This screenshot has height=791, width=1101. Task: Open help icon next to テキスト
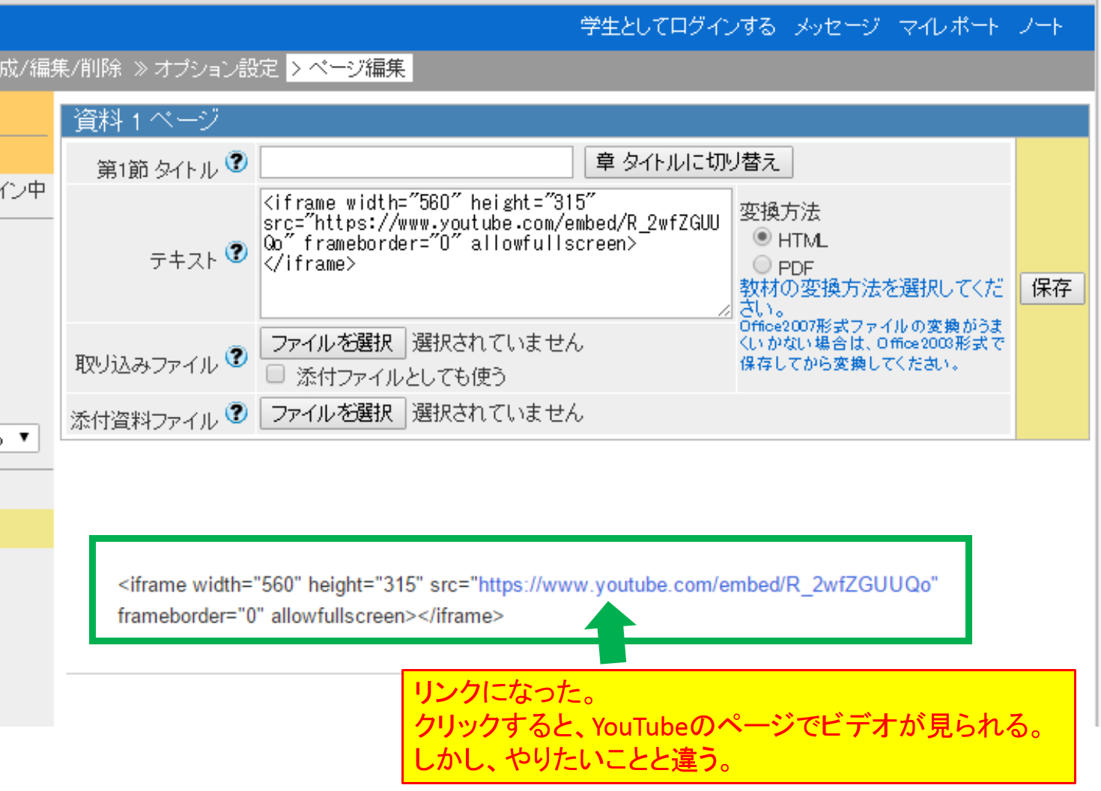[x=237, y=252]
